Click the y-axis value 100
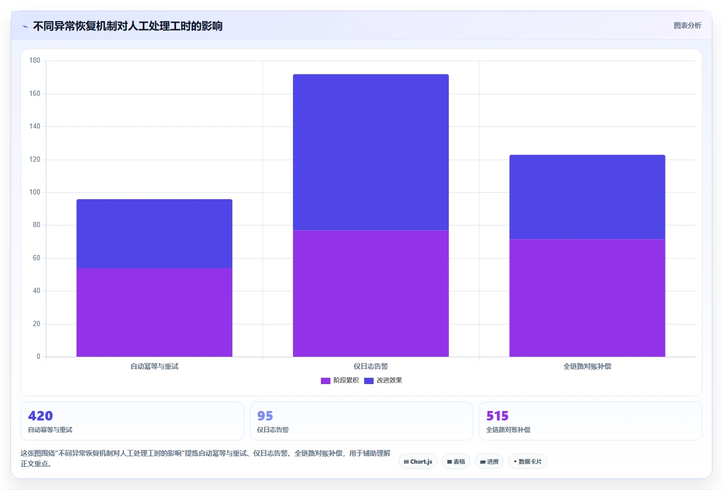 click(35, 192)
